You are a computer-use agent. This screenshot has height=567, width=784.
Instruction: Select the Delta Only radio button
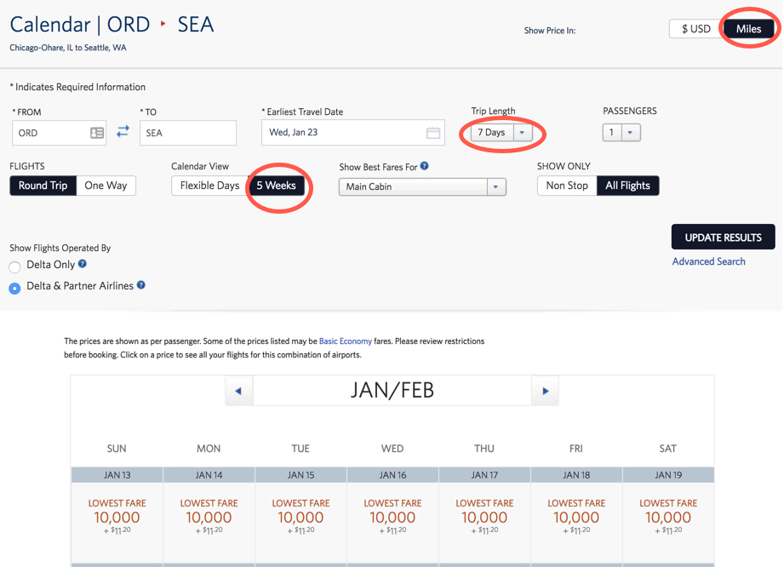(x=15, y=267)
